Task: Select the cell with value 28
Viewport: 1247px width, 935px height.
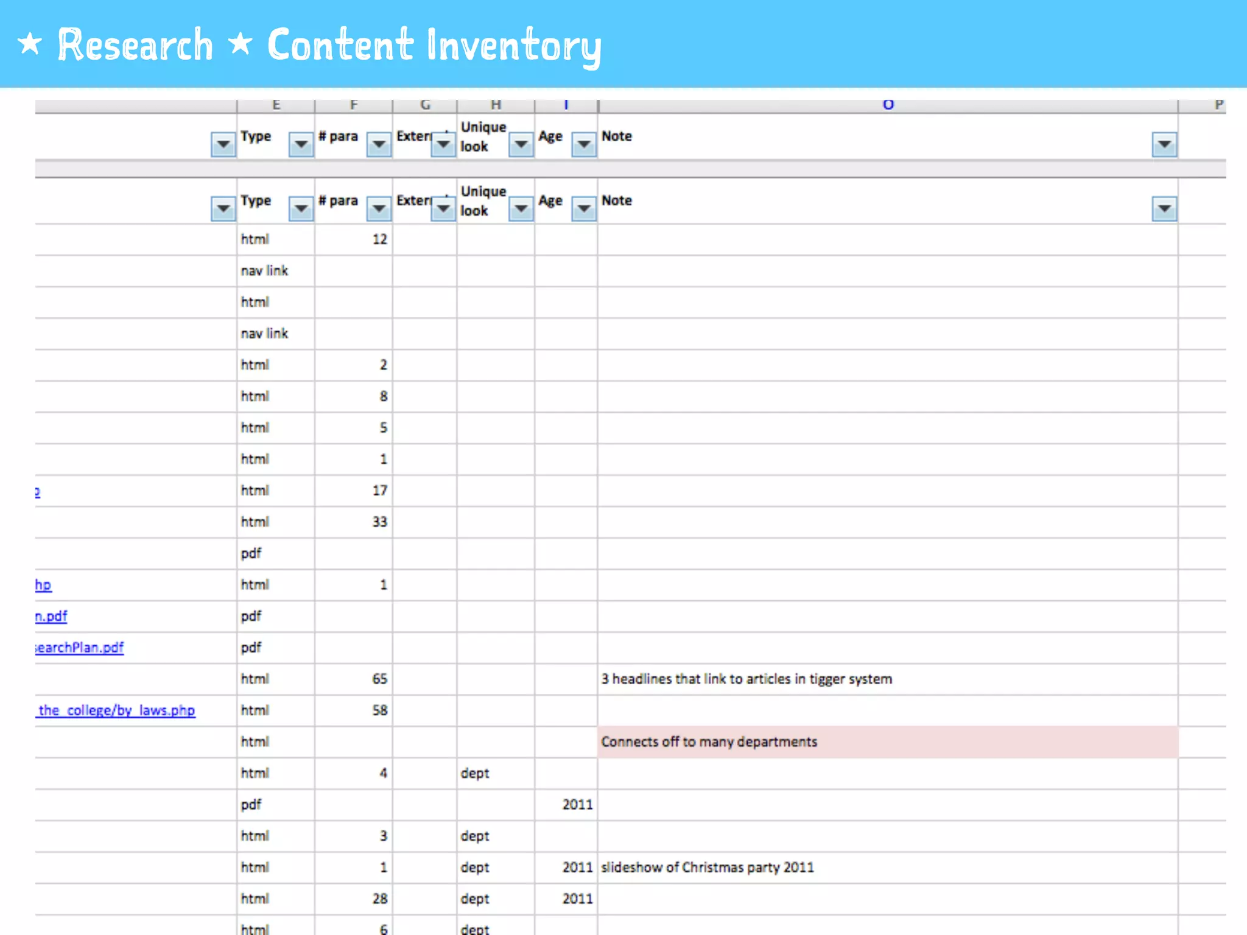Action: 354,899
